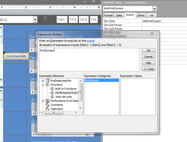Select Built-In Functions in the tree

click(x=66, y=89)
